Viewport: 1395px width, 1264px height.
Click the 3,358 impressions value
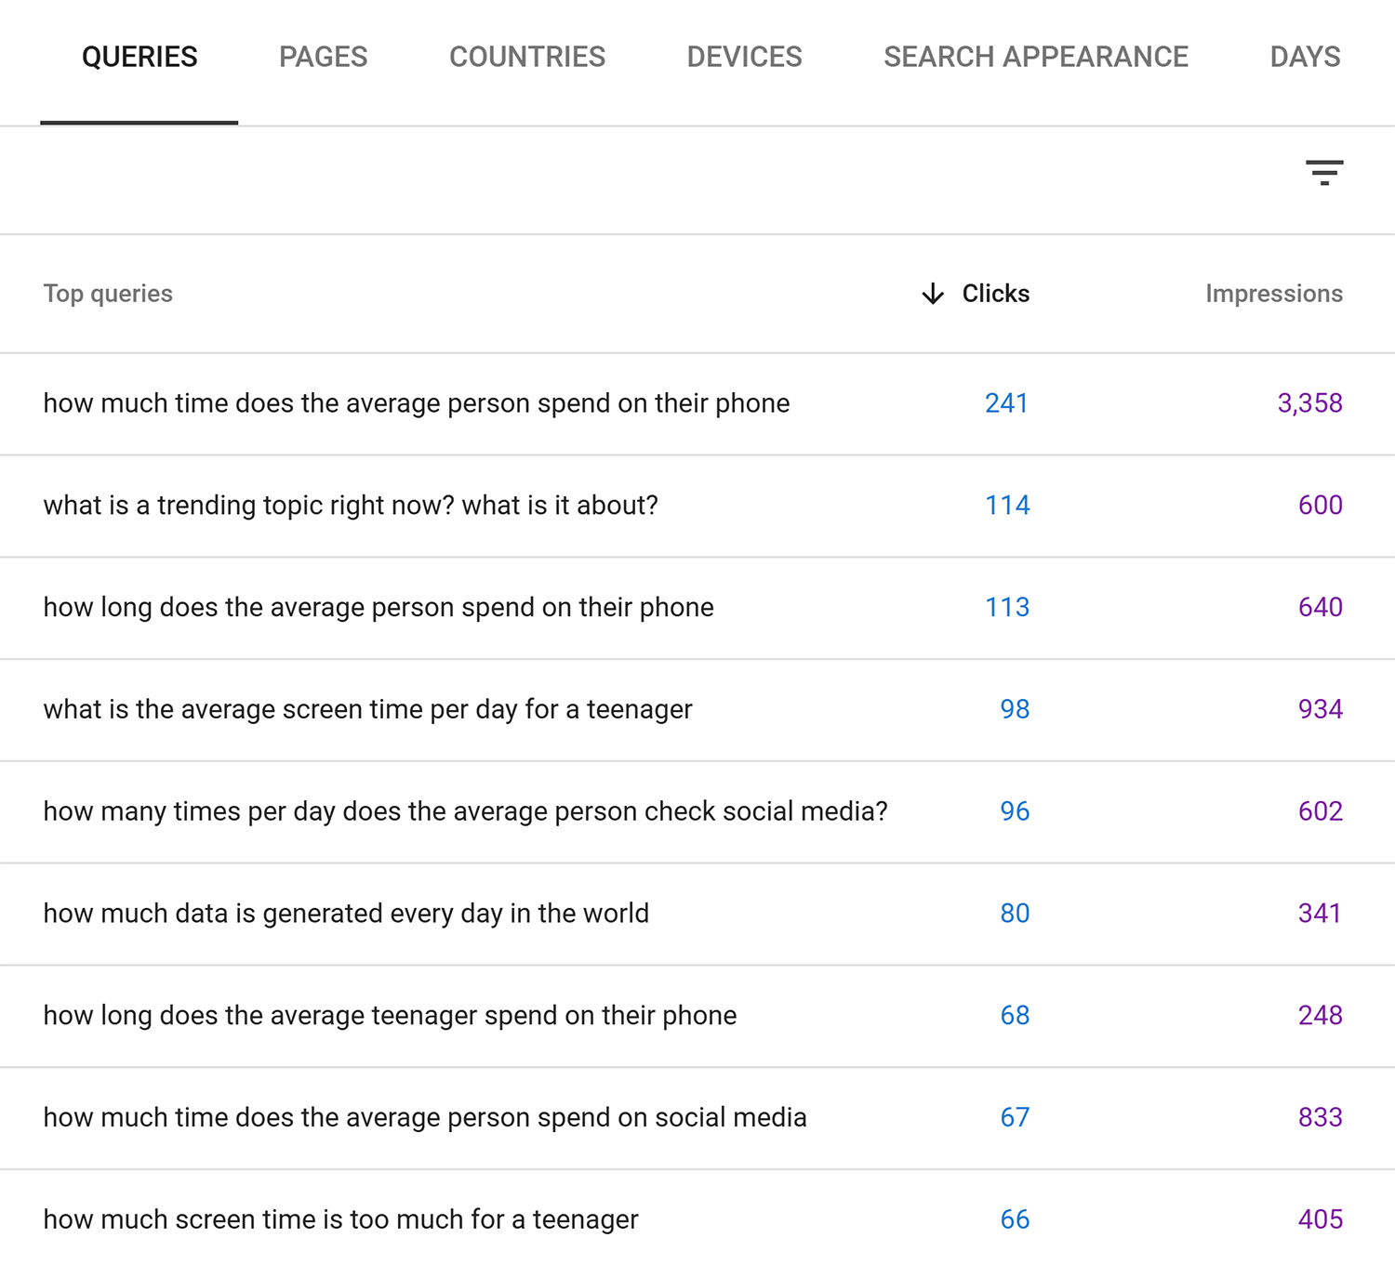pos(1309,403)
